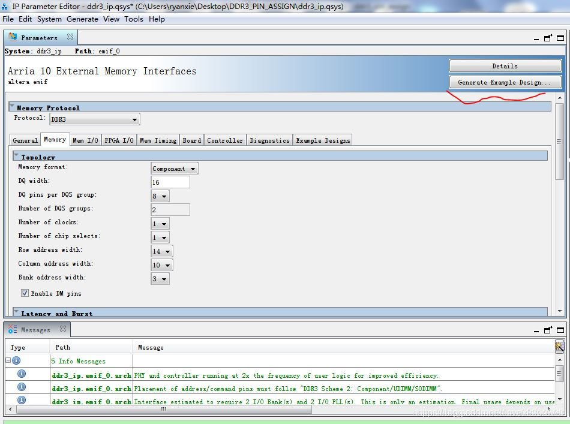This screenshot has width=570, height=424.
Task: Click the DQ width input field
Action: (170, 182)
